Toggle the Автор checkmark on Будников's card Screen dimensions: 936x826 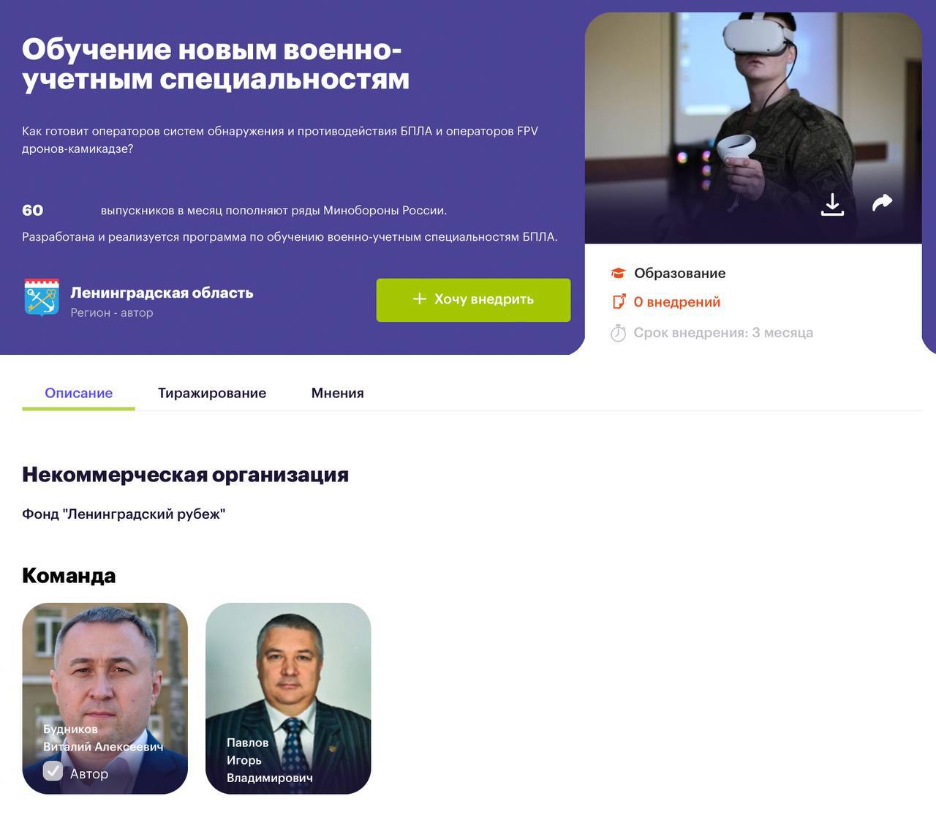53,771
